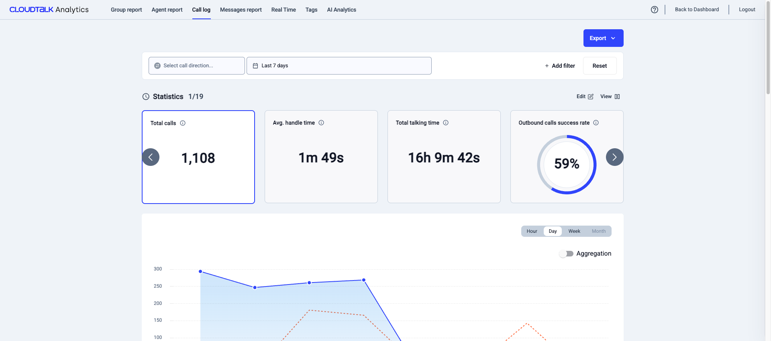Select the Total calls card

click(x=198, y=157)
